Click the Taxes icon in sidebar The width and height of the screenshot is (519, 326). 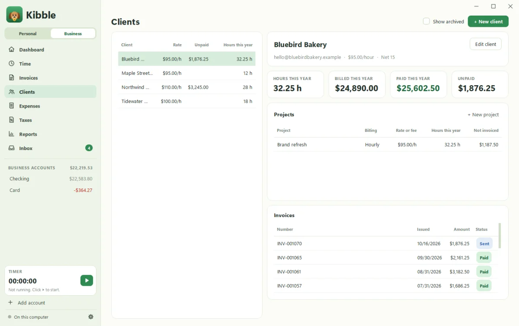12,120
